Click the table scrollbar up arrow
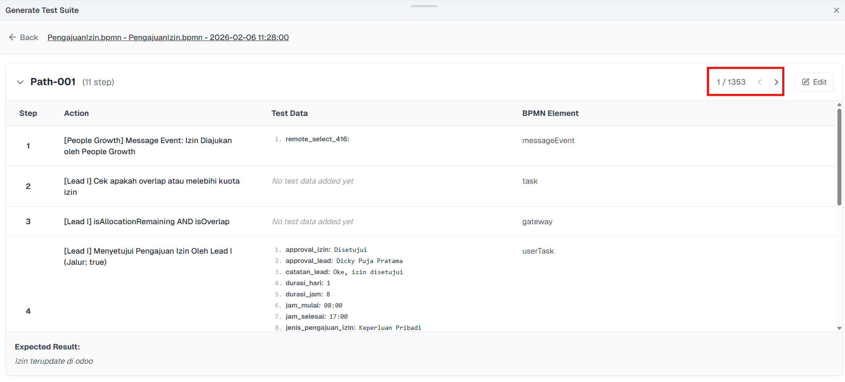Viewport: 845px width, 382px height. [839, 105]
